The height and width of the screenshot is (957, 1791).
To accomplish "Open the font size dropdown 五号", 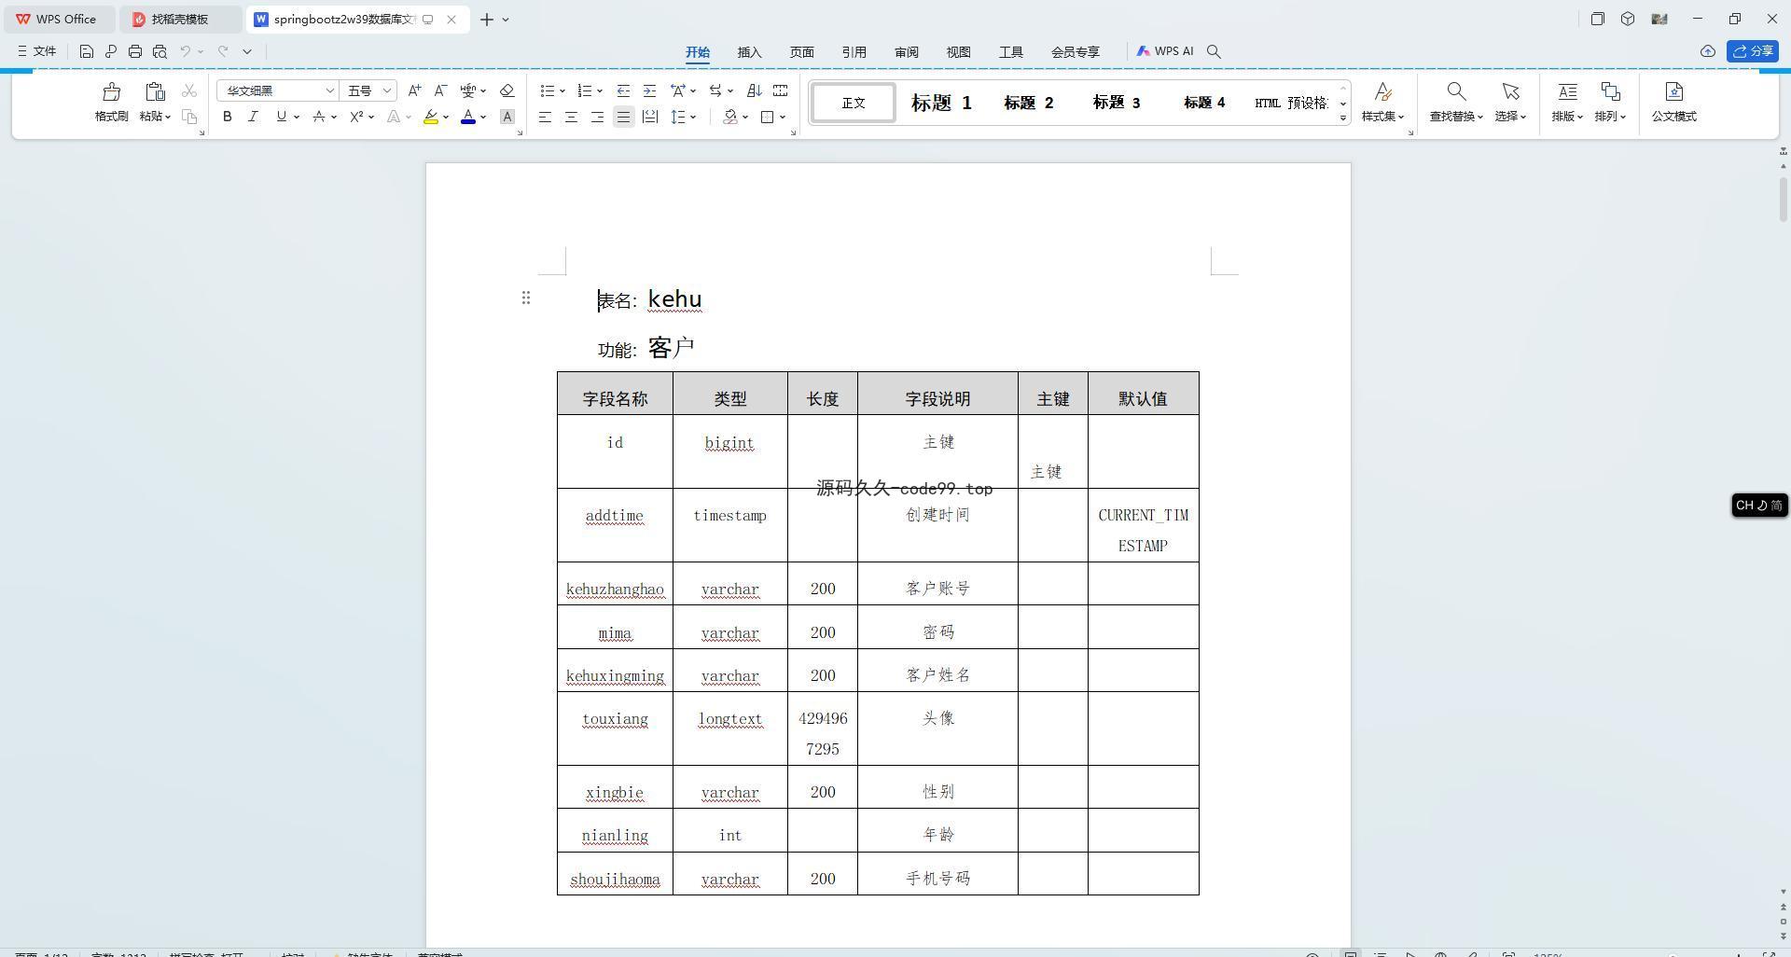I will 387,90.
